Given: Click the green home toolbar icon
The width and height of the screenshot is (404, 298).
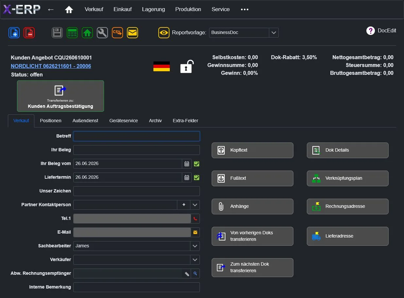Looking at the screenshot, I should click(87, 33).
